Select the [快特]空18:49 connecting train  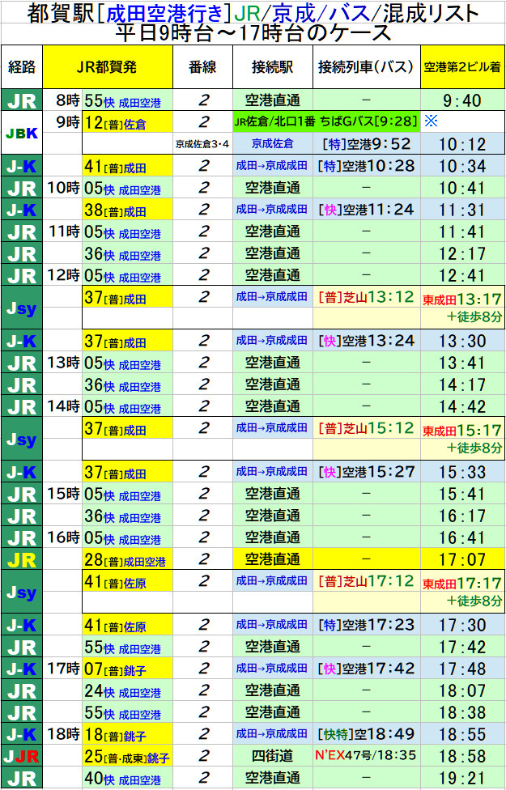pyautogui.click(x=366, y=735)
